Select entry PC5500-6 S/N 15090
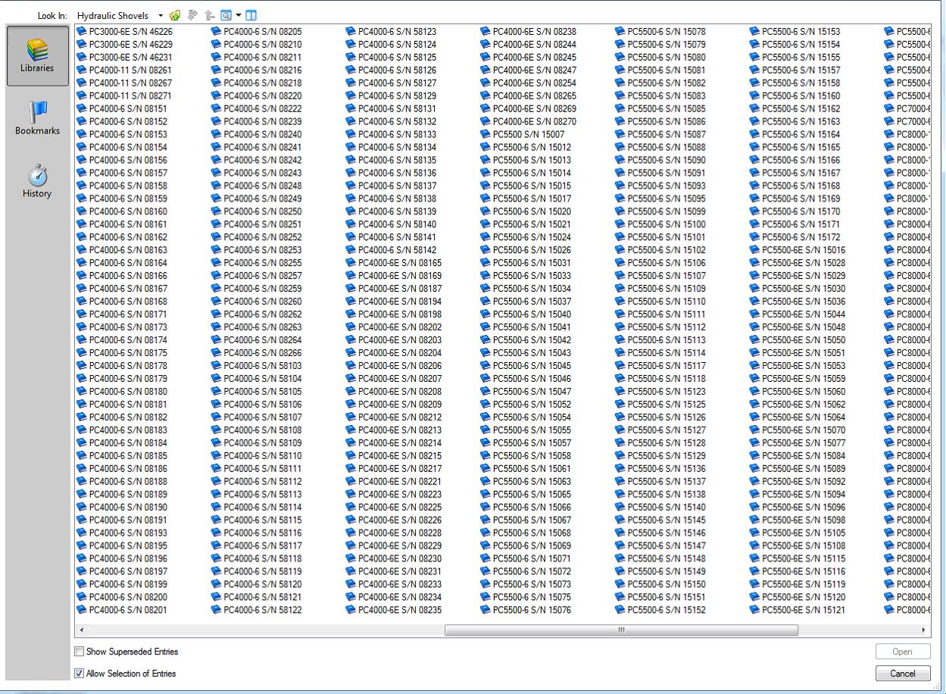 (x=660, y=161)
